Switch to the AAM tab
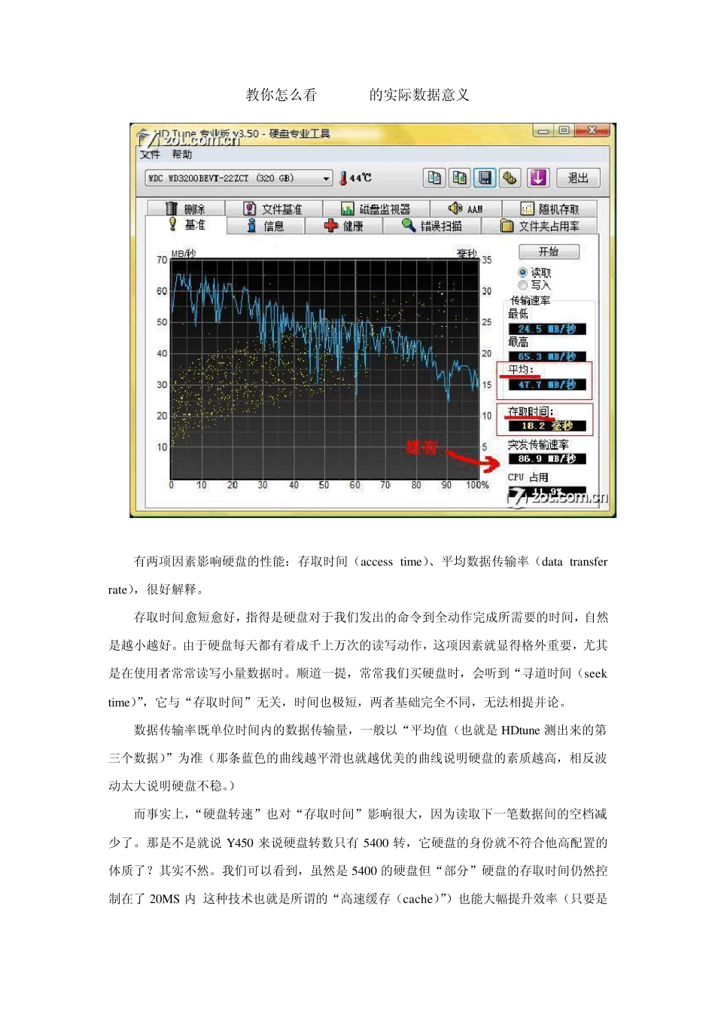The image size is (715, 1012). pyautogui.click(x=466, y=209)
